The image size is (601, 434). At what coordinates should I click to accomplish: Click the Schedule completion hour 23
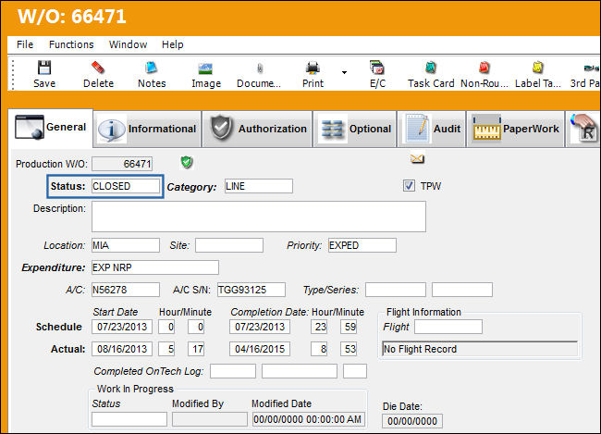coord(319,327)
